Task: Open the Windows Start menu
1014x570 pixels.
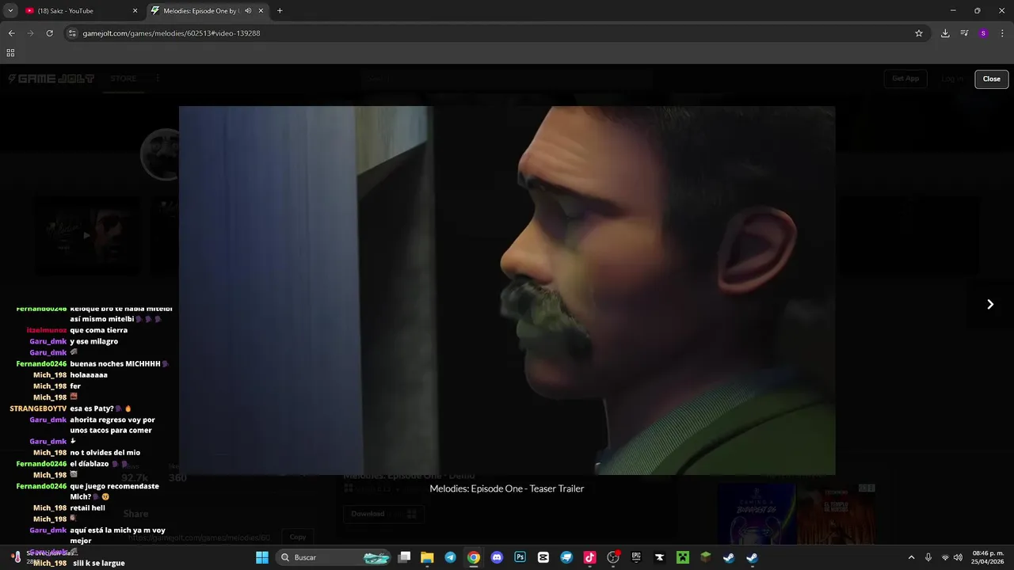Action: click(x=262, y=557)
